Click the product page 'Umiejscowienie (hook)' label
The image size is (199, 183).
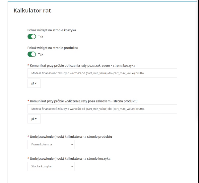71,137
